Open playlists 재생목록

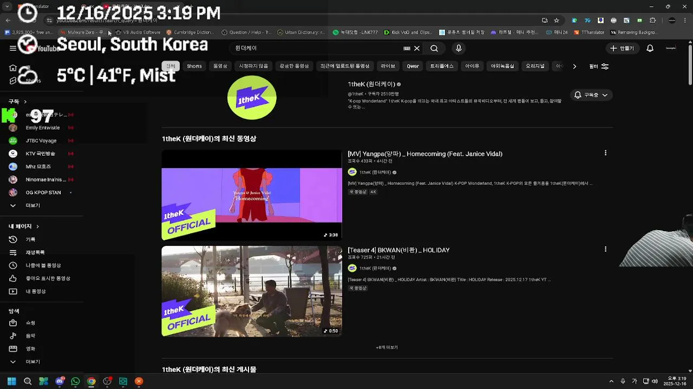coord(41,252)
